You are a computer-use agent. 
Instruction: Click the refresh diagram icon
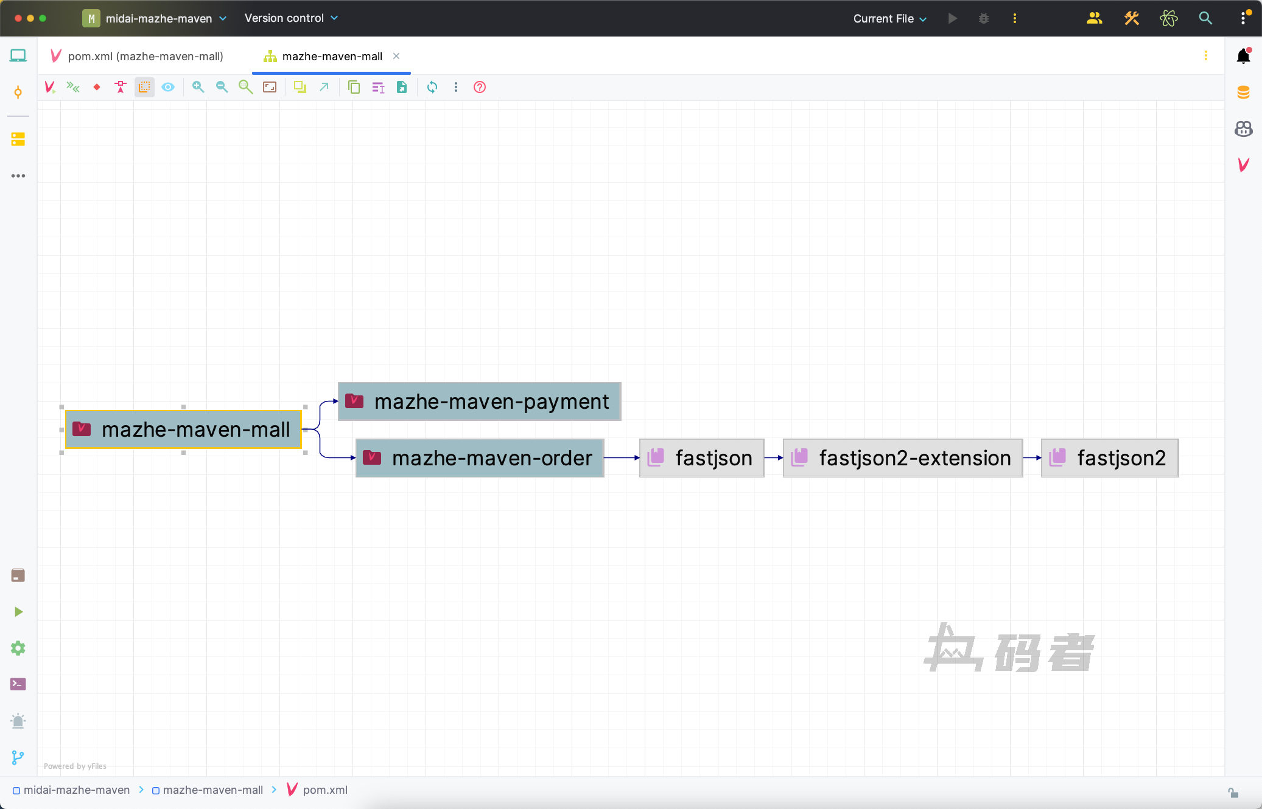[x=432, y=87]
